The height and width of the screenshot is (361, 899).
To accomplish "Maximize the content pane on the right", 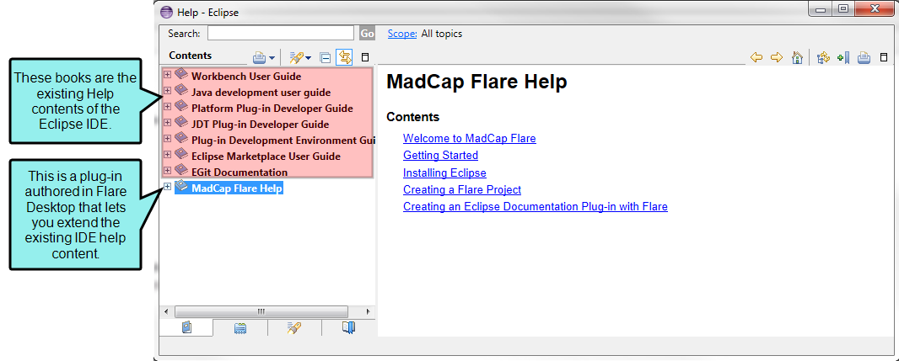I will pos(884,57).
